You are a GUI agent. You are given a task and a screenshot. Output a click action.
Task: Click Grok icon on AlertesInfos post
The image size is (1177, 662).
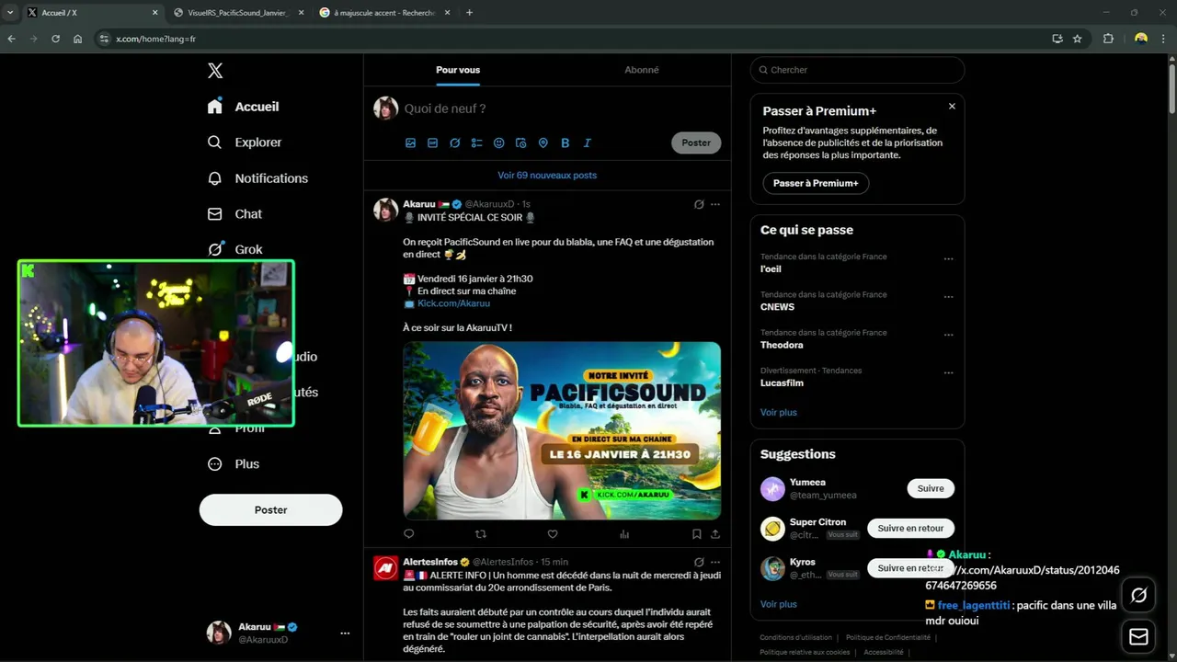[x=699, y=562]
